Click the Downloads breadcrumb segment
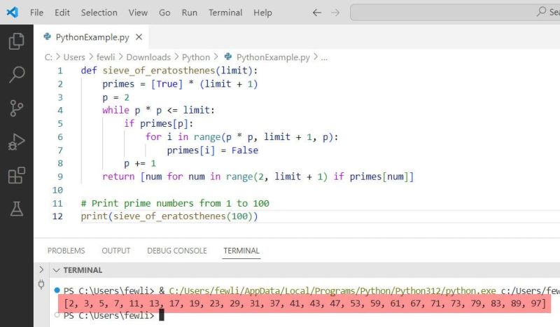Image resolution: width=560 pixels, height=327 pixels. (x=148, y=57)
